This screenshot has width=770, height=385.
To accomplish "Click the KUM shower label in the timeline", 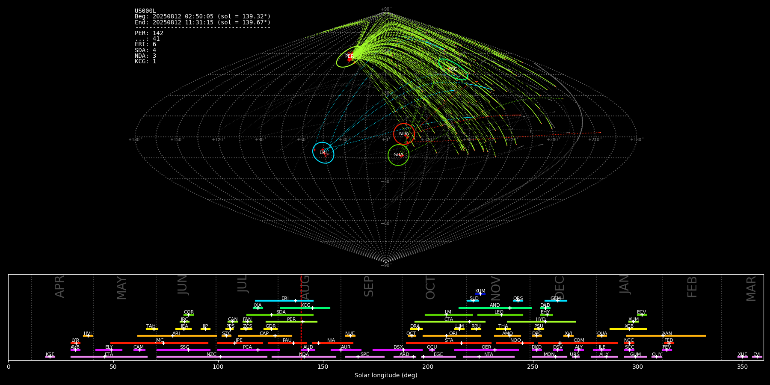I will pos(480,291).
